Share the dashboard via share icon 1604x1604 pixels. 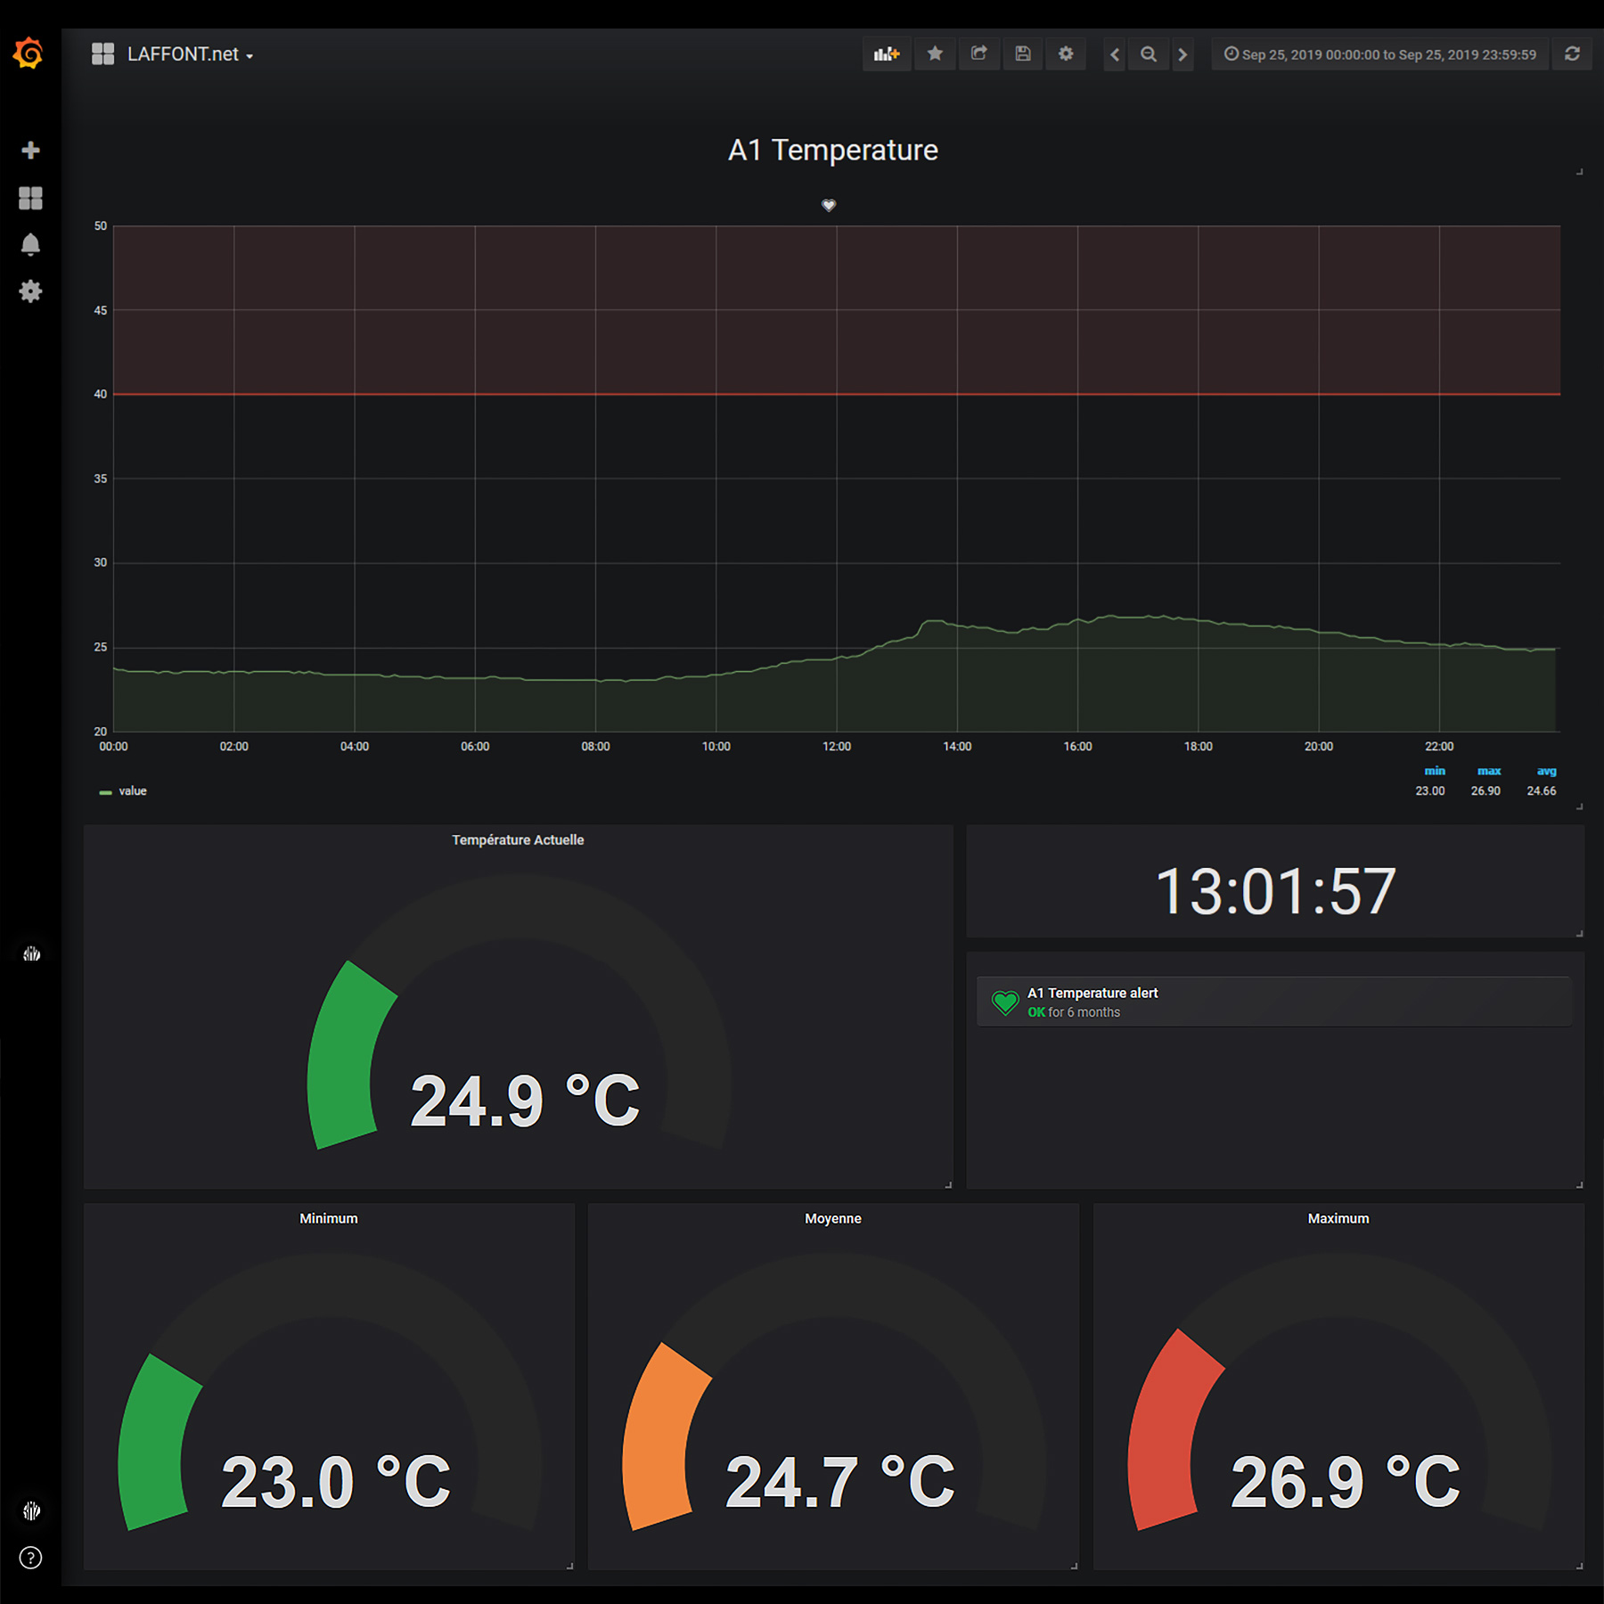click(x=978, y=54)
